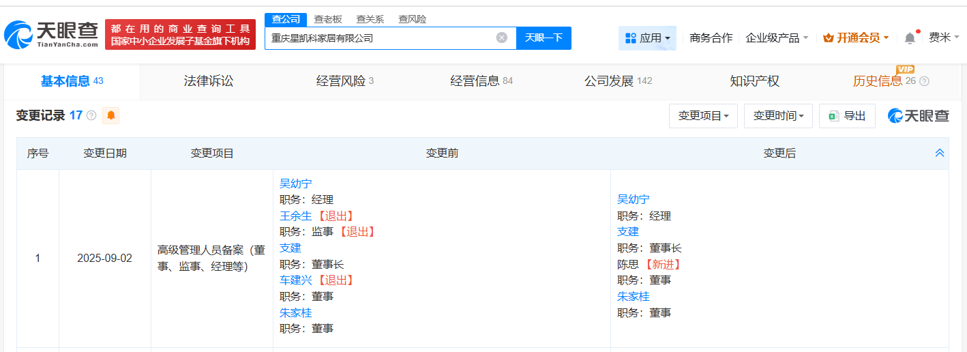The image size is (967, 352).
Task: Clear the search box text
Action: 502,38
